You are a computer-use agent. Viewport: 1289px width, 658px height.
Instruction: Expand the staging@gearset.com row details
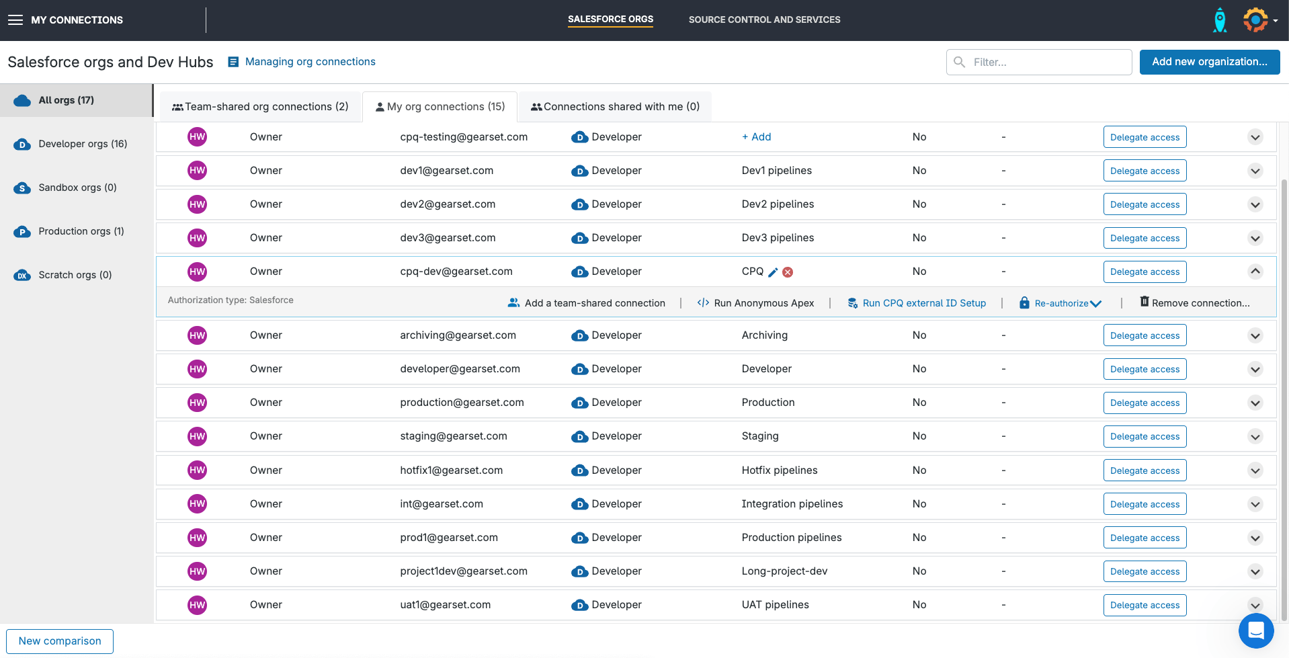(x=1255, y=437)
